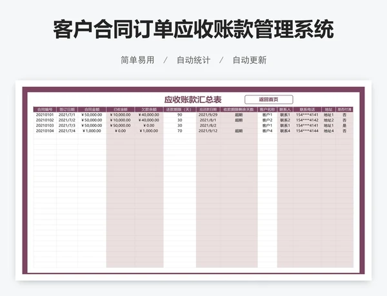Screen dimensions: 387x296
Task: Select 已收金额 ¥10,000.00 in row 20210102
Action: pos(120,120)
